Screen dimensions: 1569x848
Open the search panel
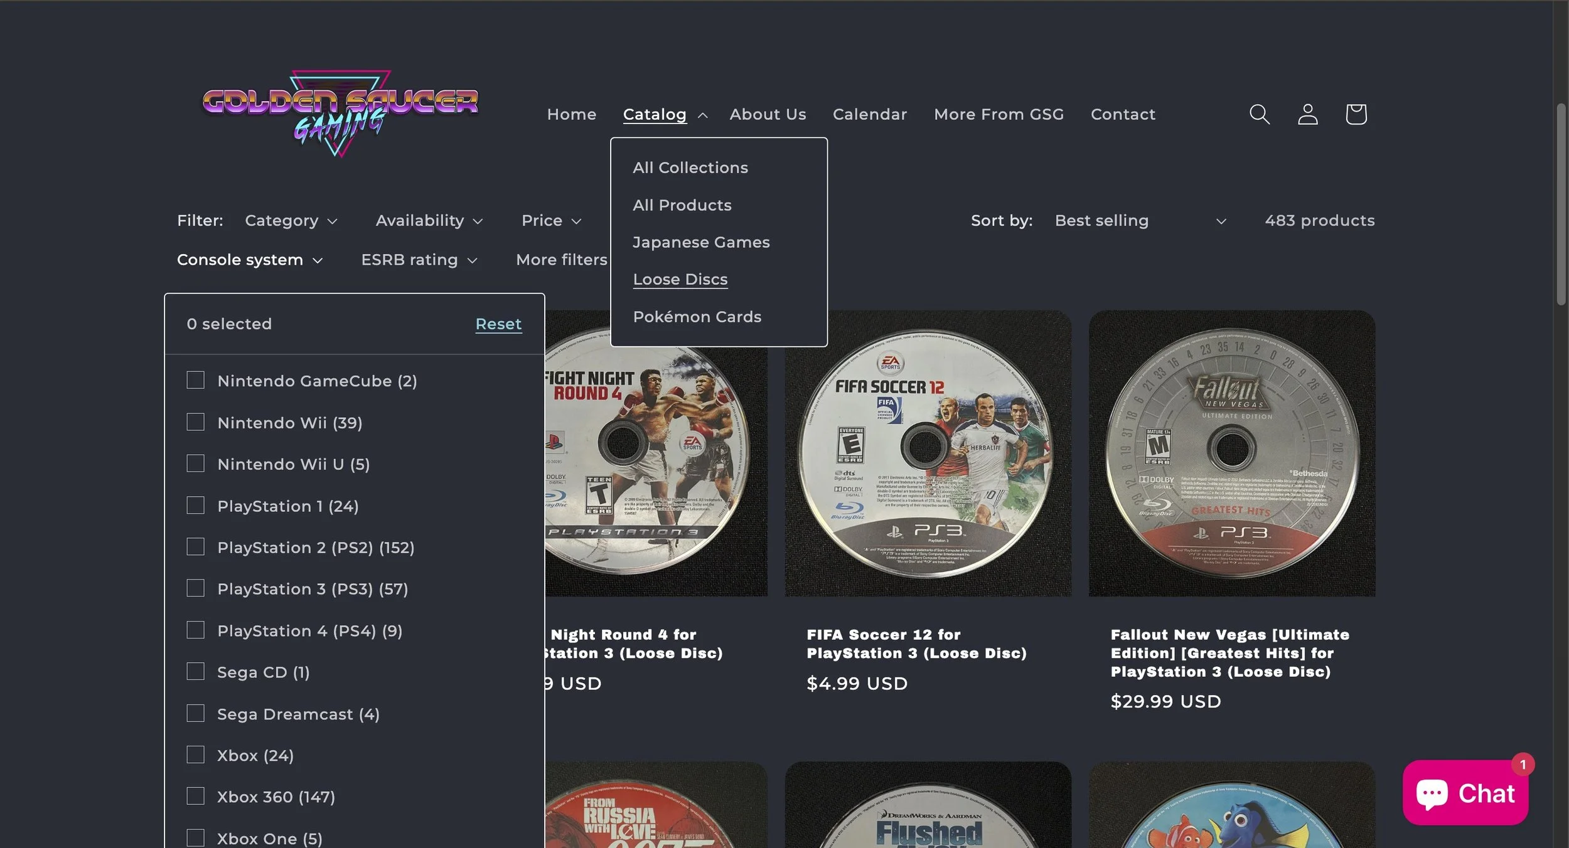(x=1260, y=114)
